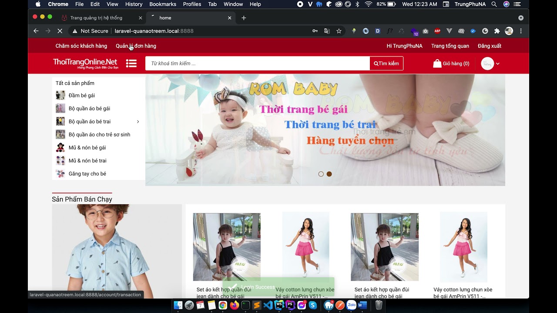557x313 pixels.
Task: Open the AdBlock Plus extension
Action: (x=437, y=31)
